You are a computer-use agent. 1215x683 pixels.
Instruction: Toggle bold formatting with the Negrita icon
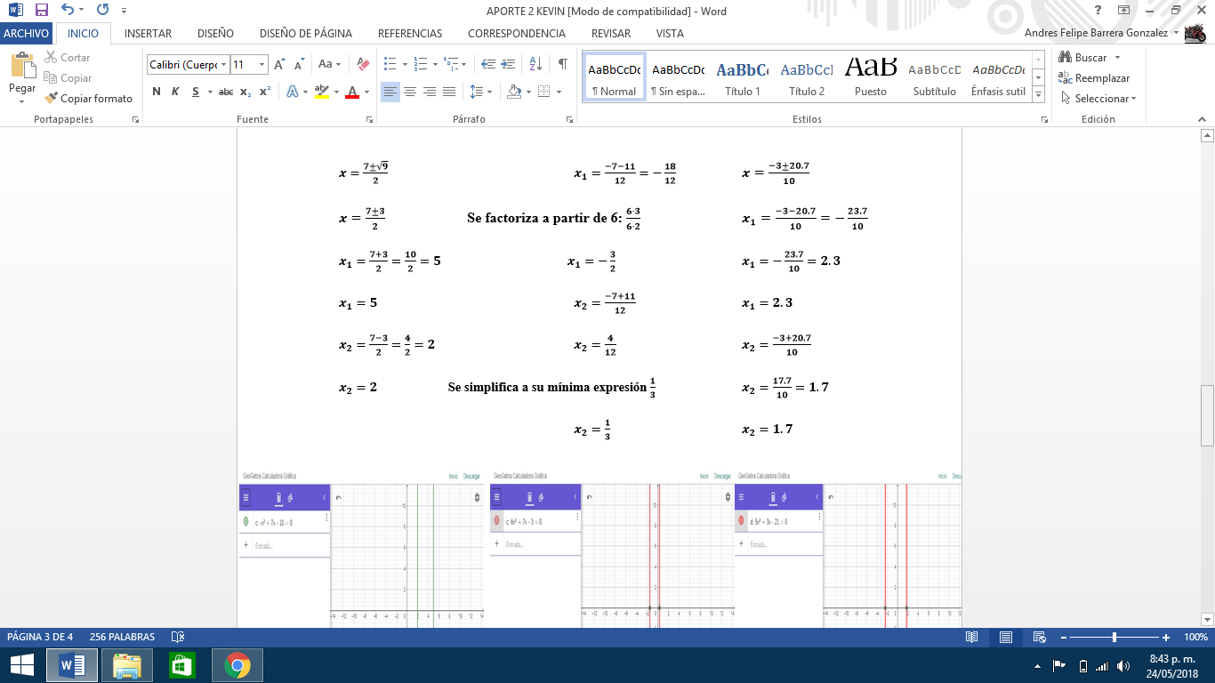(x=156, y=91)
